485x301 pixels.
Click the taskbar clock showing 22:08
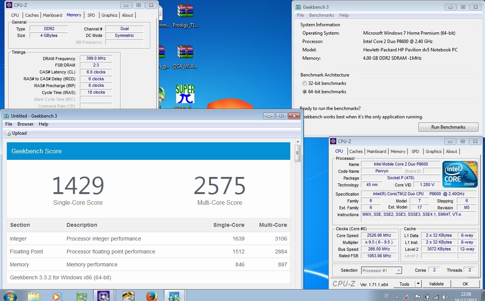(466, 296)
